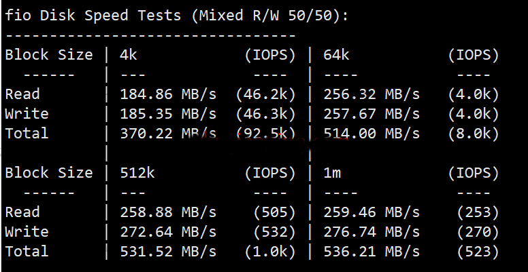Click the 512k block size column header
Screen dimensions: 528x272
click(x=137, y=173)
